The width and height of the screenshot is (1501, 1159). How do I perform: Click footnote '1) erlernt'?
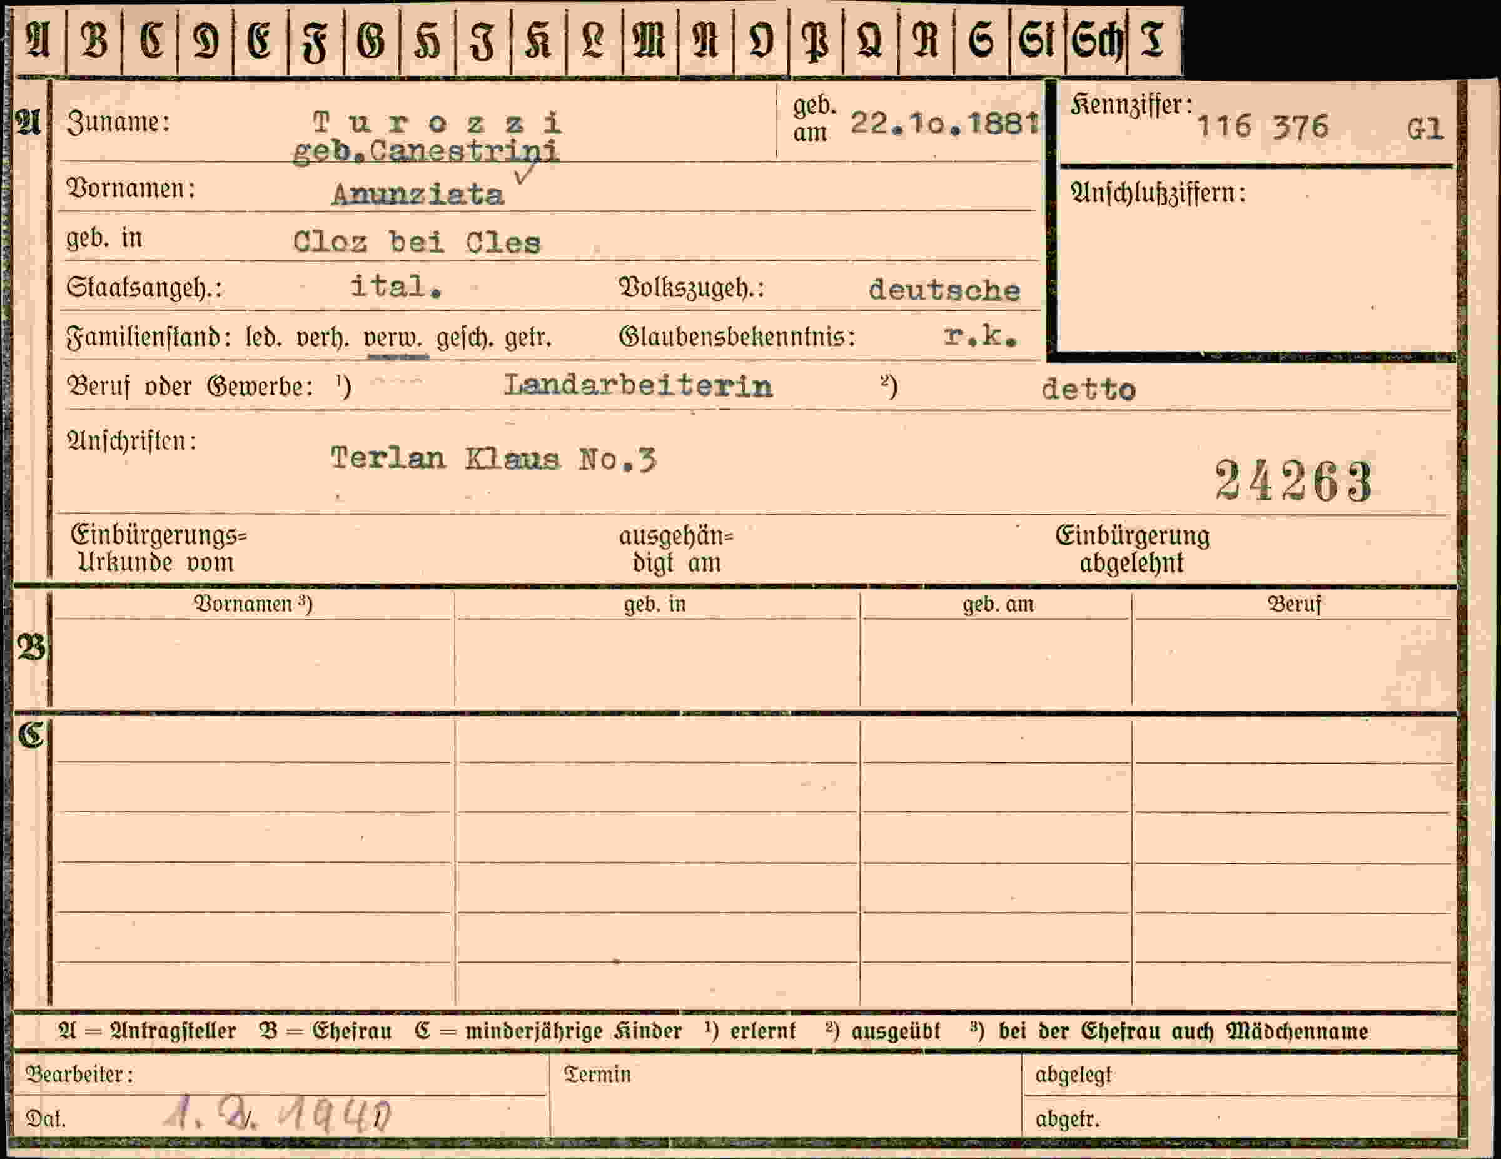click(750, 1032)
